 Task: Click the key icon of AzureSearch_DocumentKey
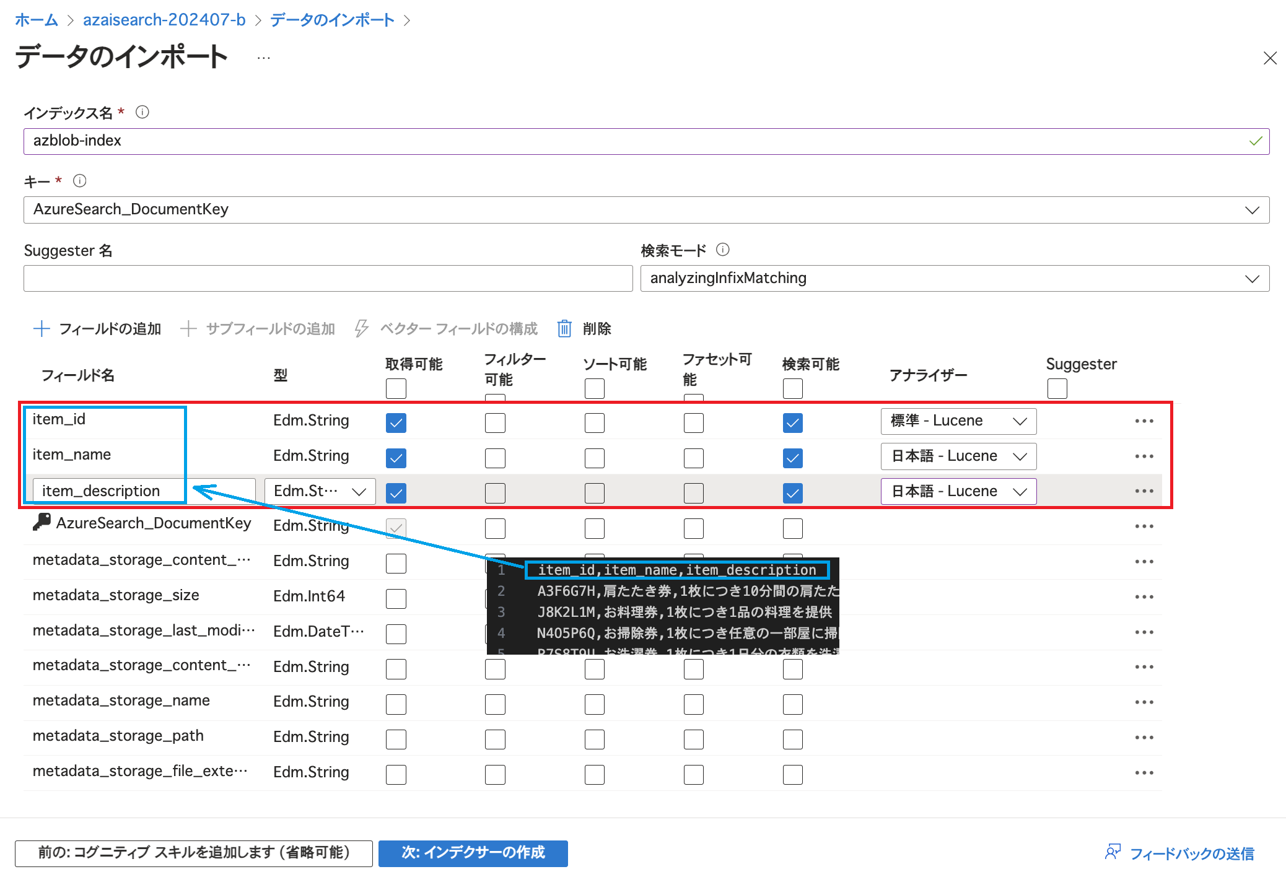point(42,522)
